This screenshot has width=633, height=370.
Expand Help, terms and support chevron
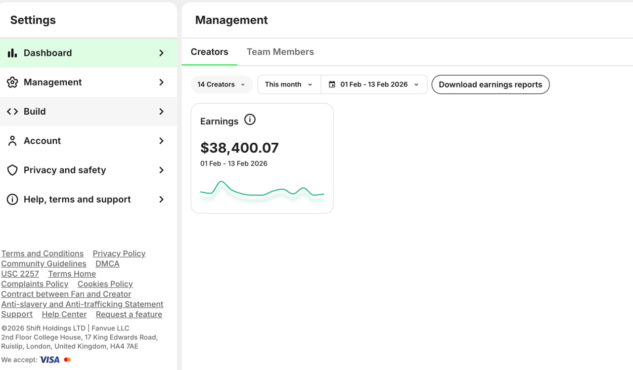161,200
